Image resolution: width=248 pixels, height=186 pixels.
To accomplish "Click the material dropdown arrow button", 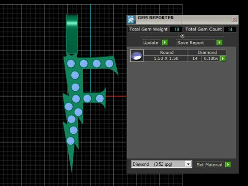I will pos(188,164).
